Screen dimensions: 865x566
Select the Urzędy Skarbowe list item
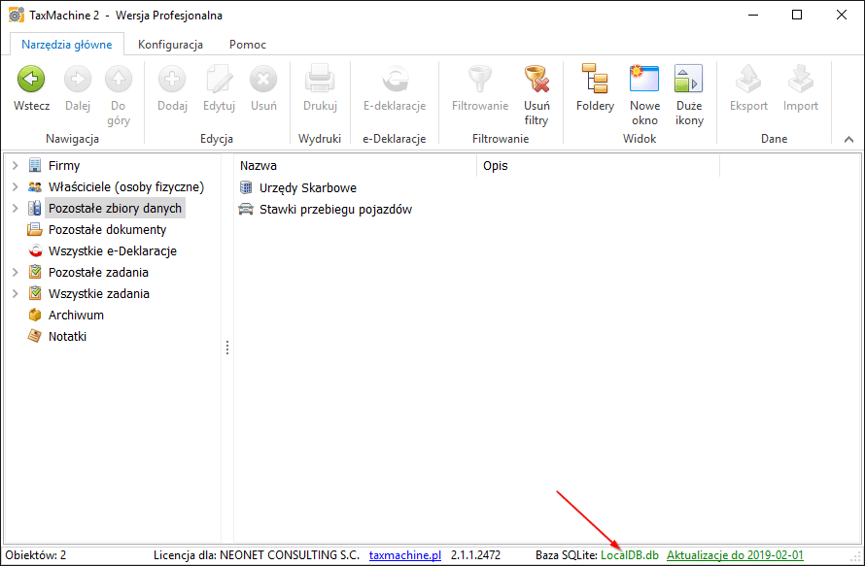(x=307, y=187)
